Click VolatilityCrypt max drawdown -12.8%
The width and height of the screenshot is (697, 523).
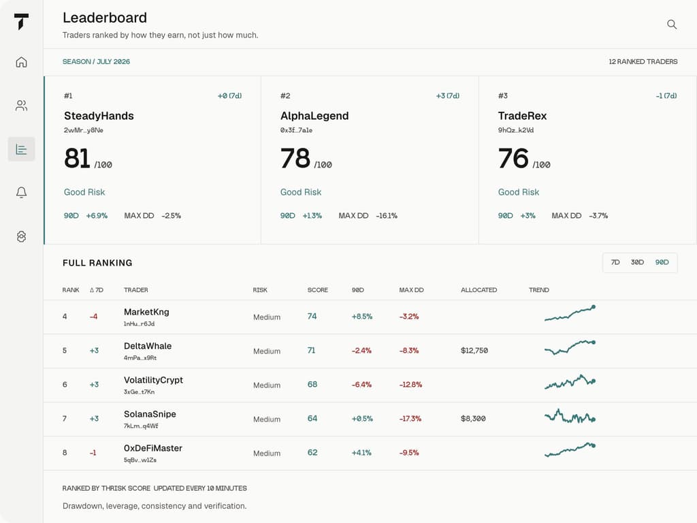(410, 385)
